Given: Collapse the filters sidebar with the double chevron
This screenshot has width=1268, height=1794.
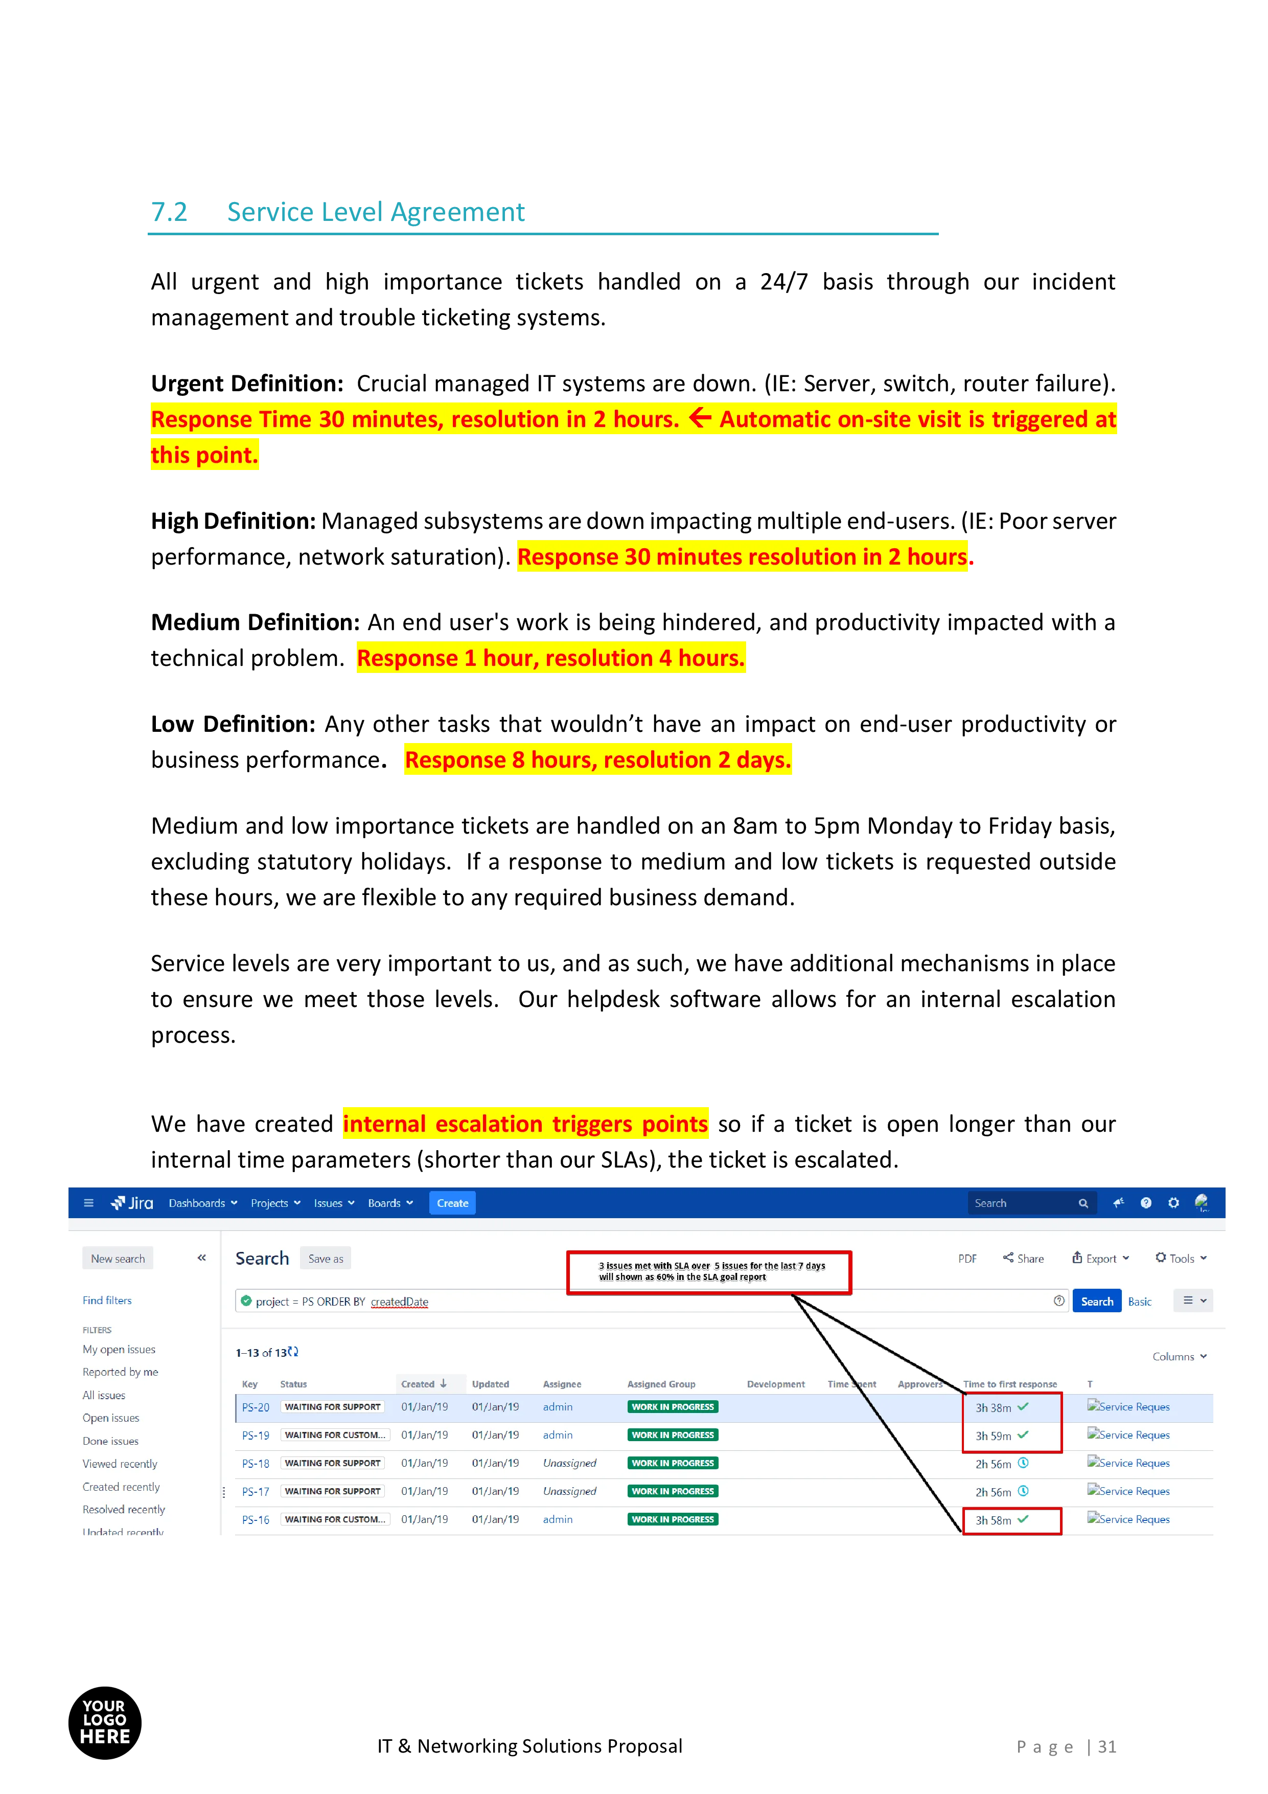Looking at the screenshot, I should point(201,1257).
